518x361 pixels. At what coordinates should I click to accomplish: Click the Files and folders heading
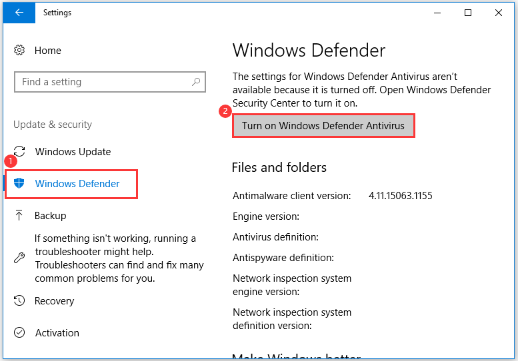pos(279,168)
